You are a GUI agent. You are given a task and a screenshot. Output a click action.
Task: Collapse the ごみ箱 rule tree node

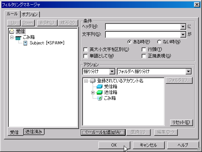point(12,38)
